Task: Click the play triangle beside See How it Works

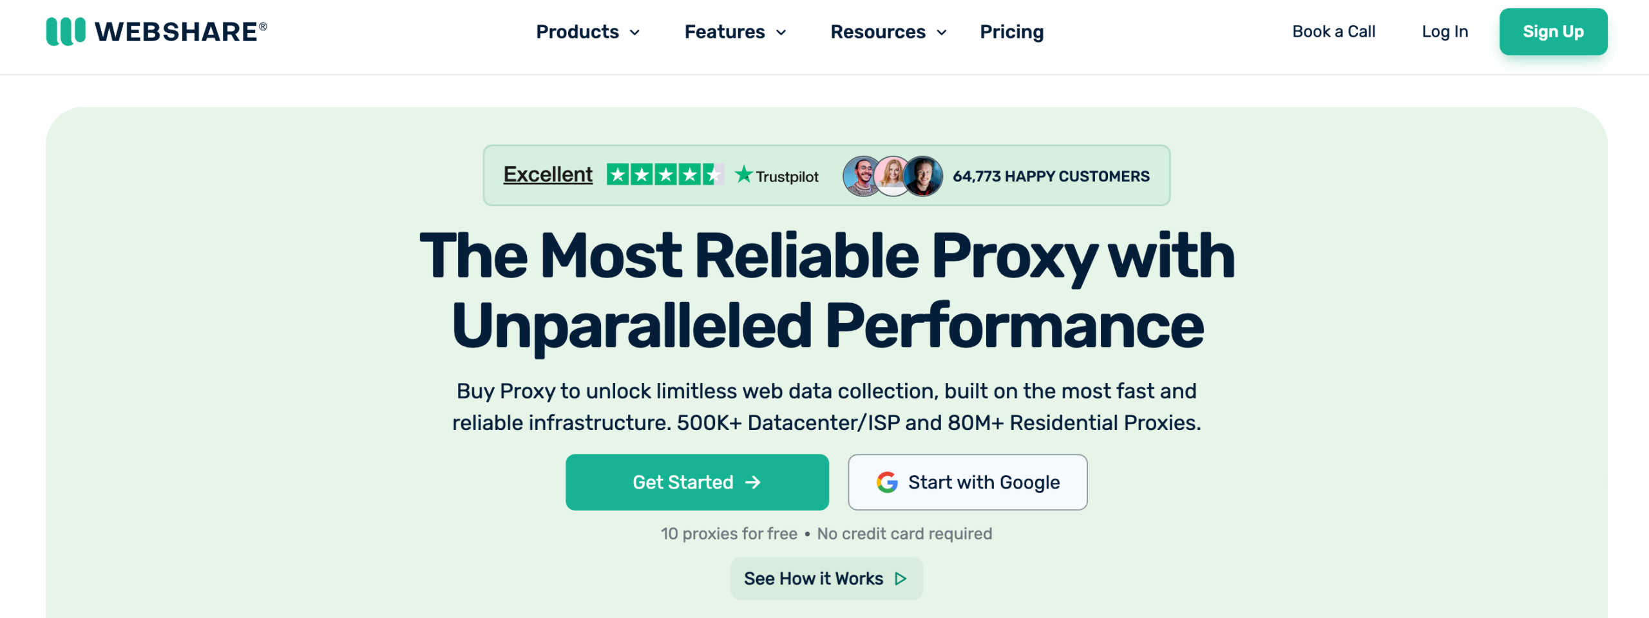Action: (901, 579)
